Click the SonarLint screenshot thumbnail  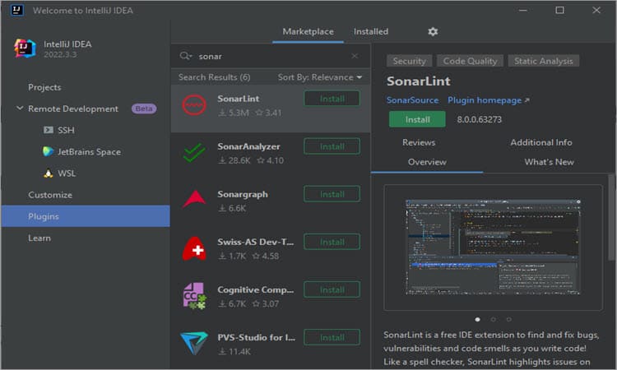tap(493, 247)
